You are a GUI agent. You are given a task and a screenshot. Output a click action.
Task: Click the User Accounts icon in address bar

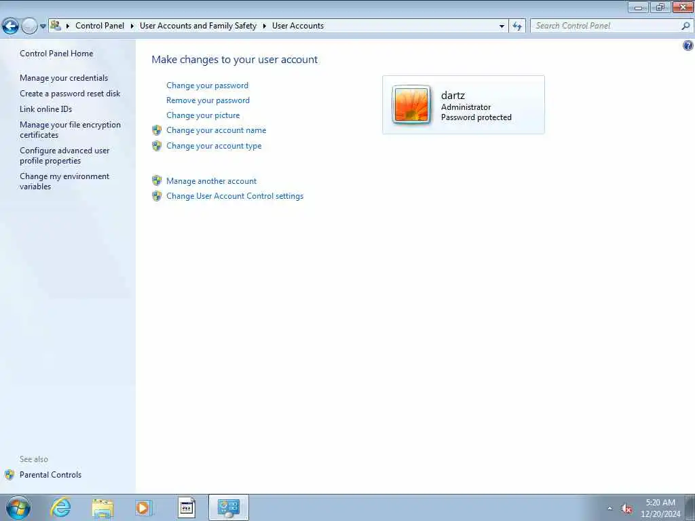(56, 25)
